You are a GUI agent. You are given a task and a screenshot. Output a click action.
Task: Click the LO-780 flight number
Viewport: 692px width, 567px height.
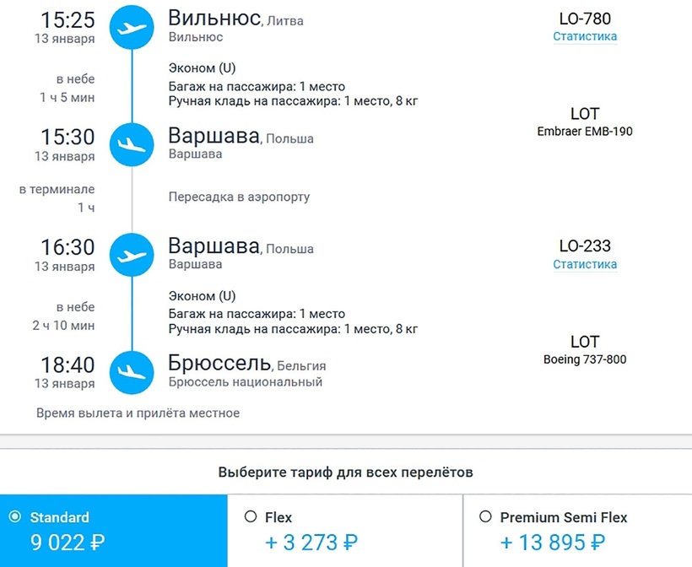(x=585, y=19)
